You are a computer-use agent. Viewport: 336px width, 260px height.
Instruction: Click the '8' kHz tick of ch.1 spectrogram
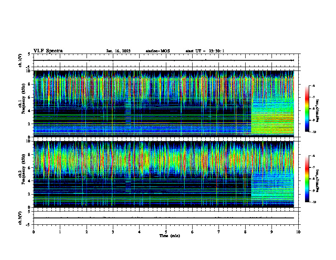click(30, 84)
